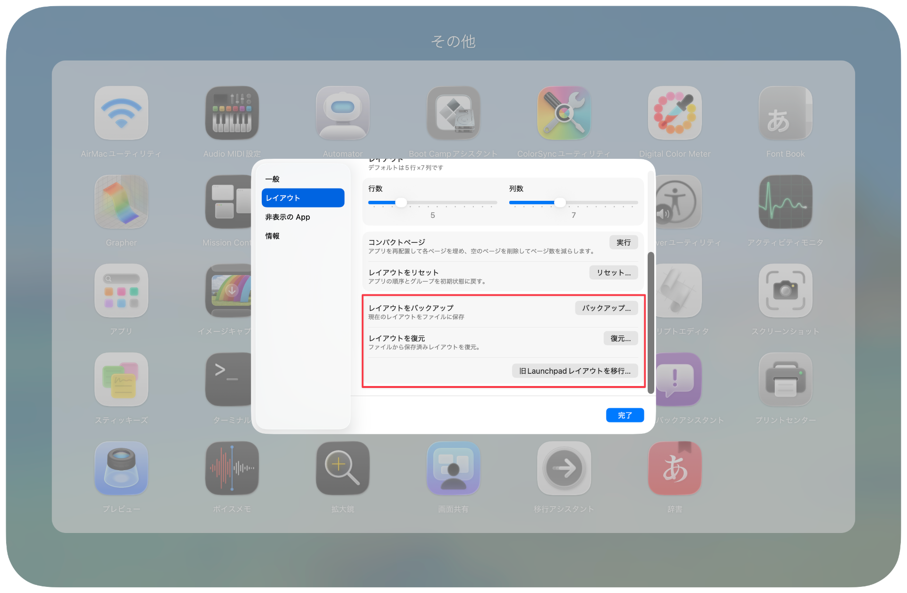The width and height of the screenshot is (907, 593).
Task: Click the バックアップ... button
Action: point(606,308)
